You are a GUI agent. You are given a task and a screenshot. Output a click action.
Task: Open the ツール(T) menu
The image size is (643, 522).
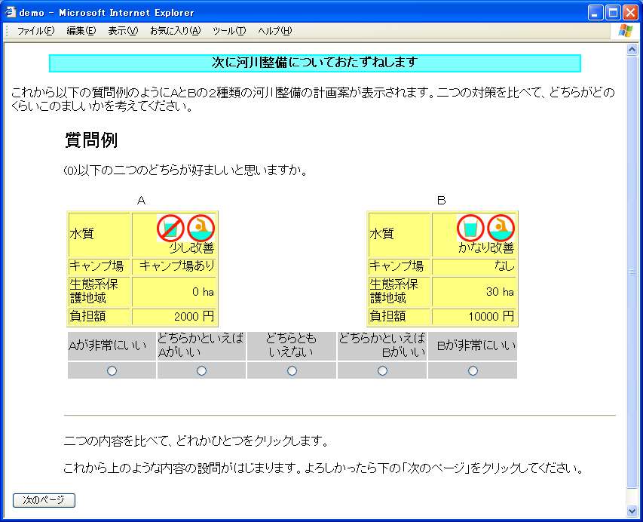click(229, 31)
